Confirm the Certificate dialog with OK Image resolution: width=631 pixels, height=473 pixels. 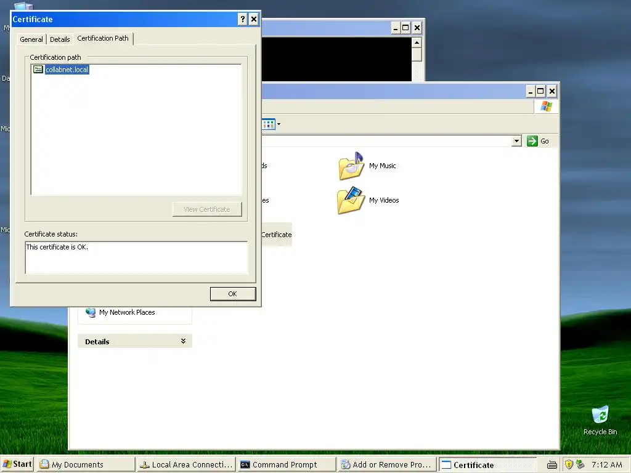pyautogui.click(x=232, y=294)
